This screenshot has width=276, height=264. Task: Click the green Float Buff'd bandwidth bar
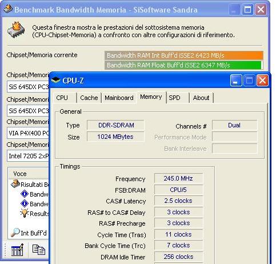(183, 65)
